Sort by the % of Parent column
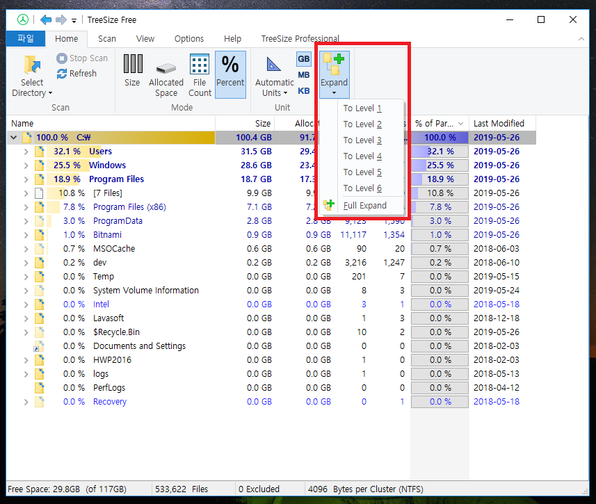 coord(440,124)
